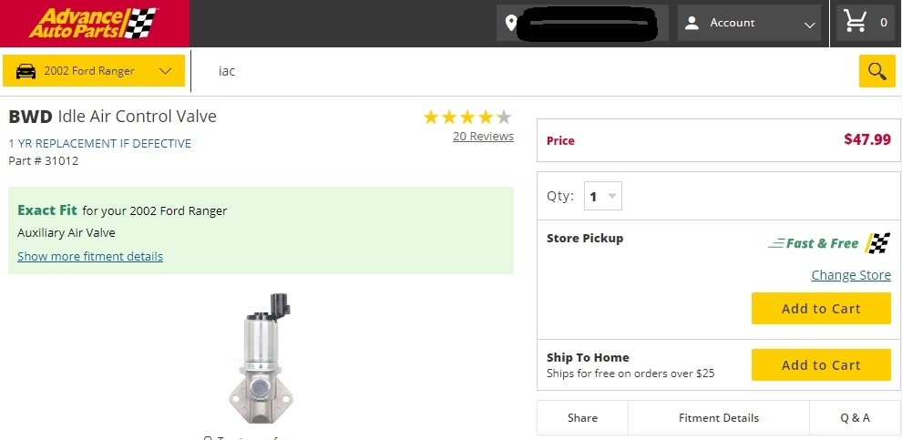Open the Qty quantity dropdown
The height and width of the screenshot is (440, 902).
(x=601, y=196)
